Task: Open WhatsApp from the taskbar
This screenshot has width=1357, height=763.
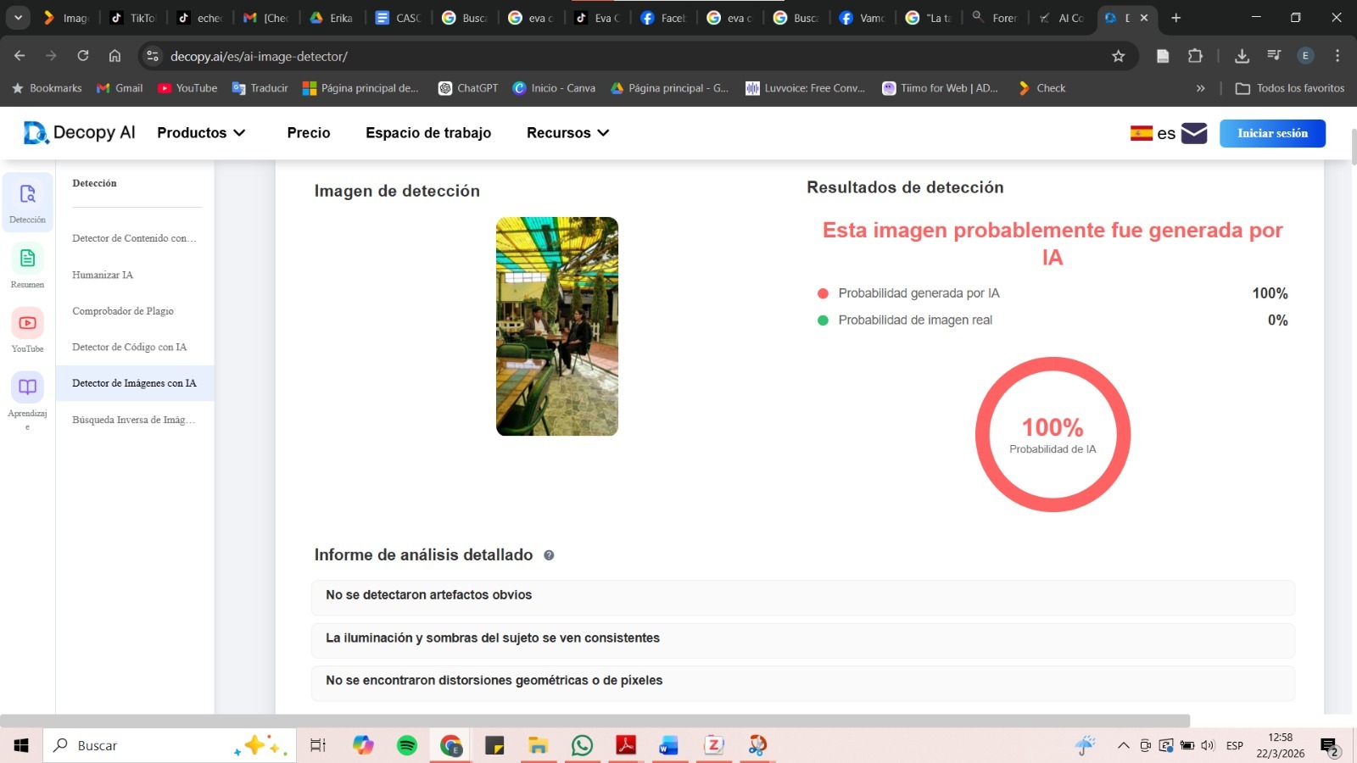Action: (x=582, y=745)
